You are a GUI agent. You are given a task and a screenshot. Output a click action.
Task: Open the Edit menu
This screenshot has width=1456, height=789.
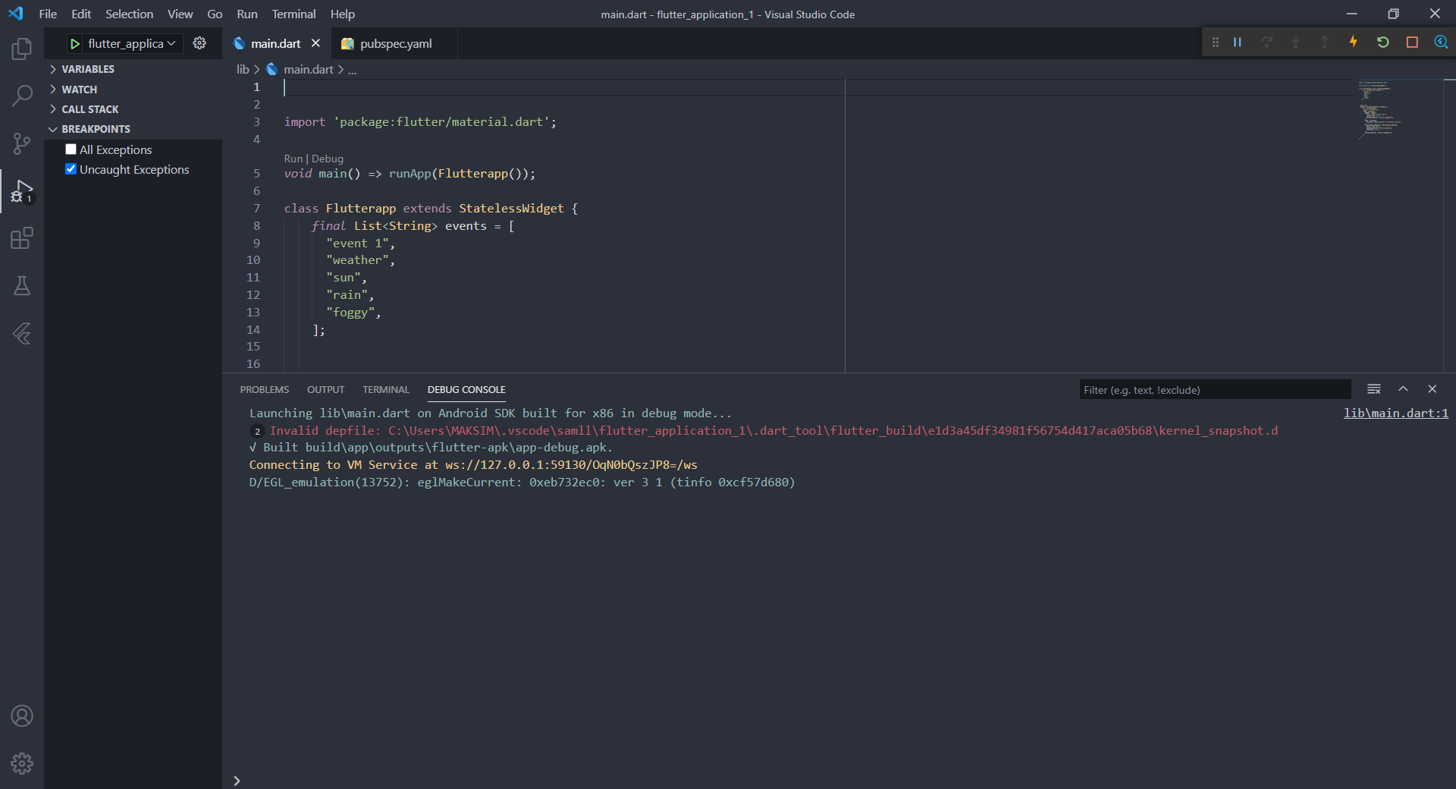81,14
